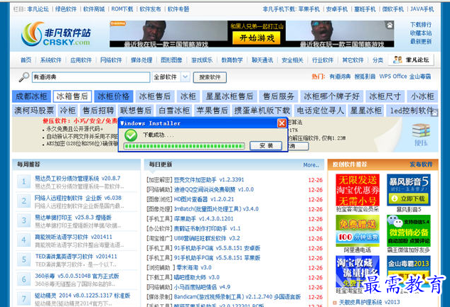
Task: Click hot keyword 金山毒霸
Action: pos(420,77)
